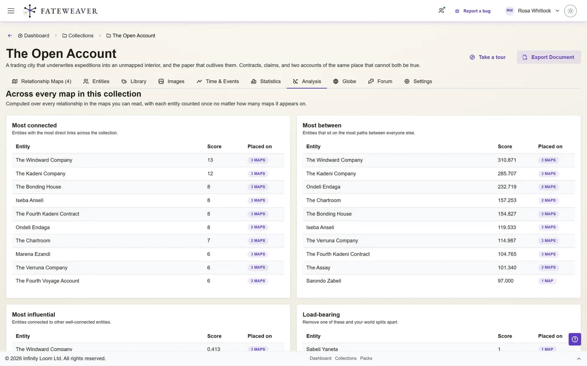Image resolution: width=587 pixels, height=366 pixels.
Task: Click The Assay entity row
Action: [439, 268]
